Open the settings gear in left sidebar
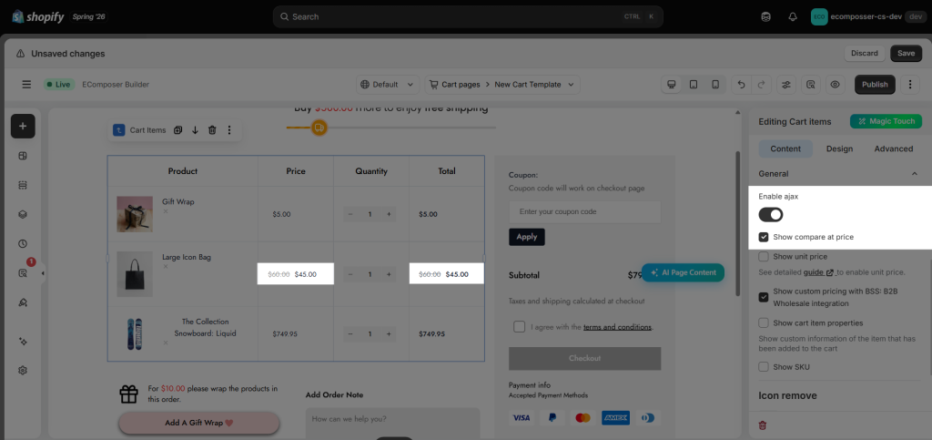This screenshot has height=440, width=932. (x=23, y=370)
